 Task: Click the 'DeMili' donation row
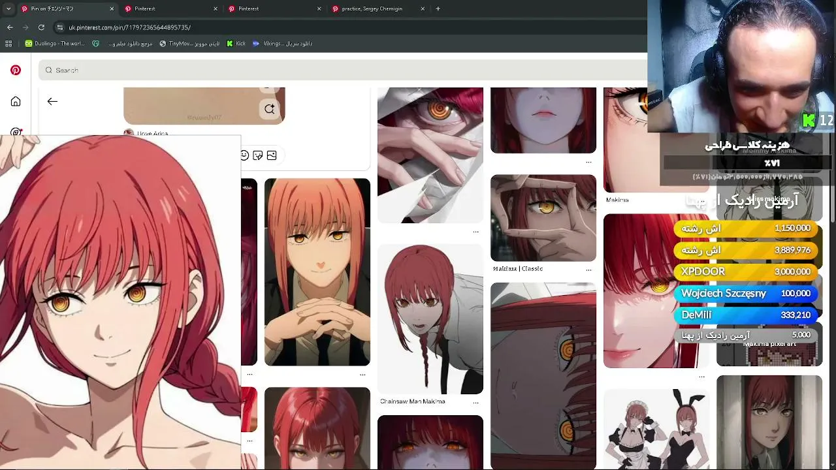pyautogui.click(x=746, y=315)
